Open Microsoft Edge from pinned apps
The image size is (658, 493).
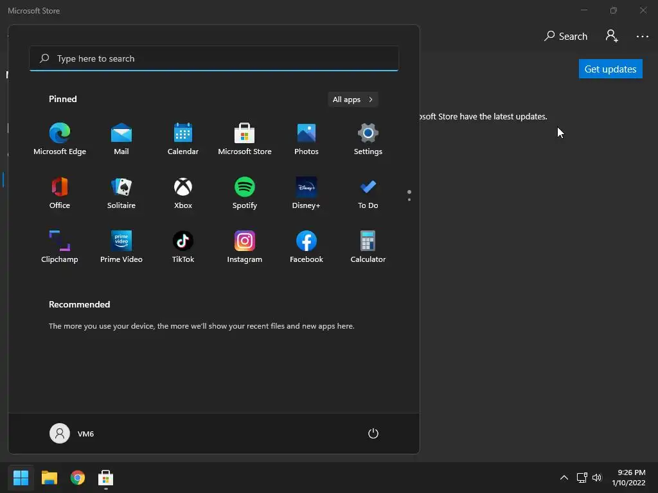click(x=60, y=139)
